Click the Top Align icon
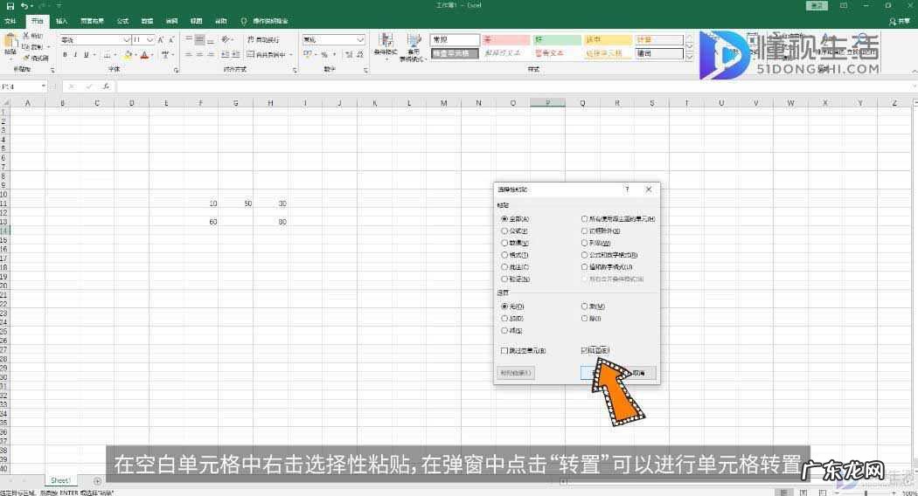 click(x=189, y=40)
